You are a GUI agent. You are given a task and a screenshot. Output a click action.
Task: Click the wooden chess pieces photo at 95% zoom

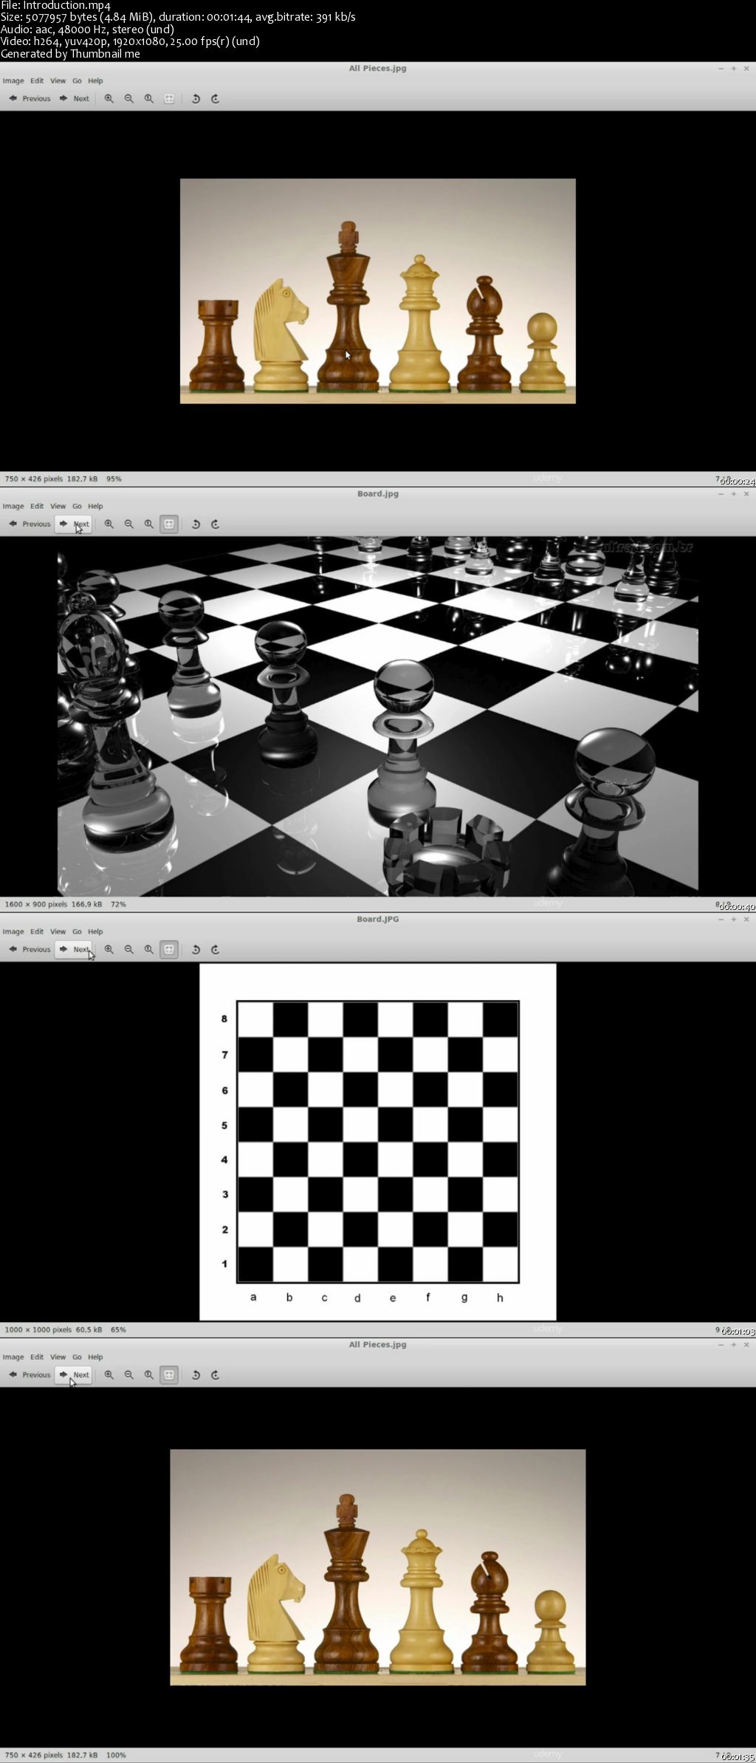coord(378,291)
